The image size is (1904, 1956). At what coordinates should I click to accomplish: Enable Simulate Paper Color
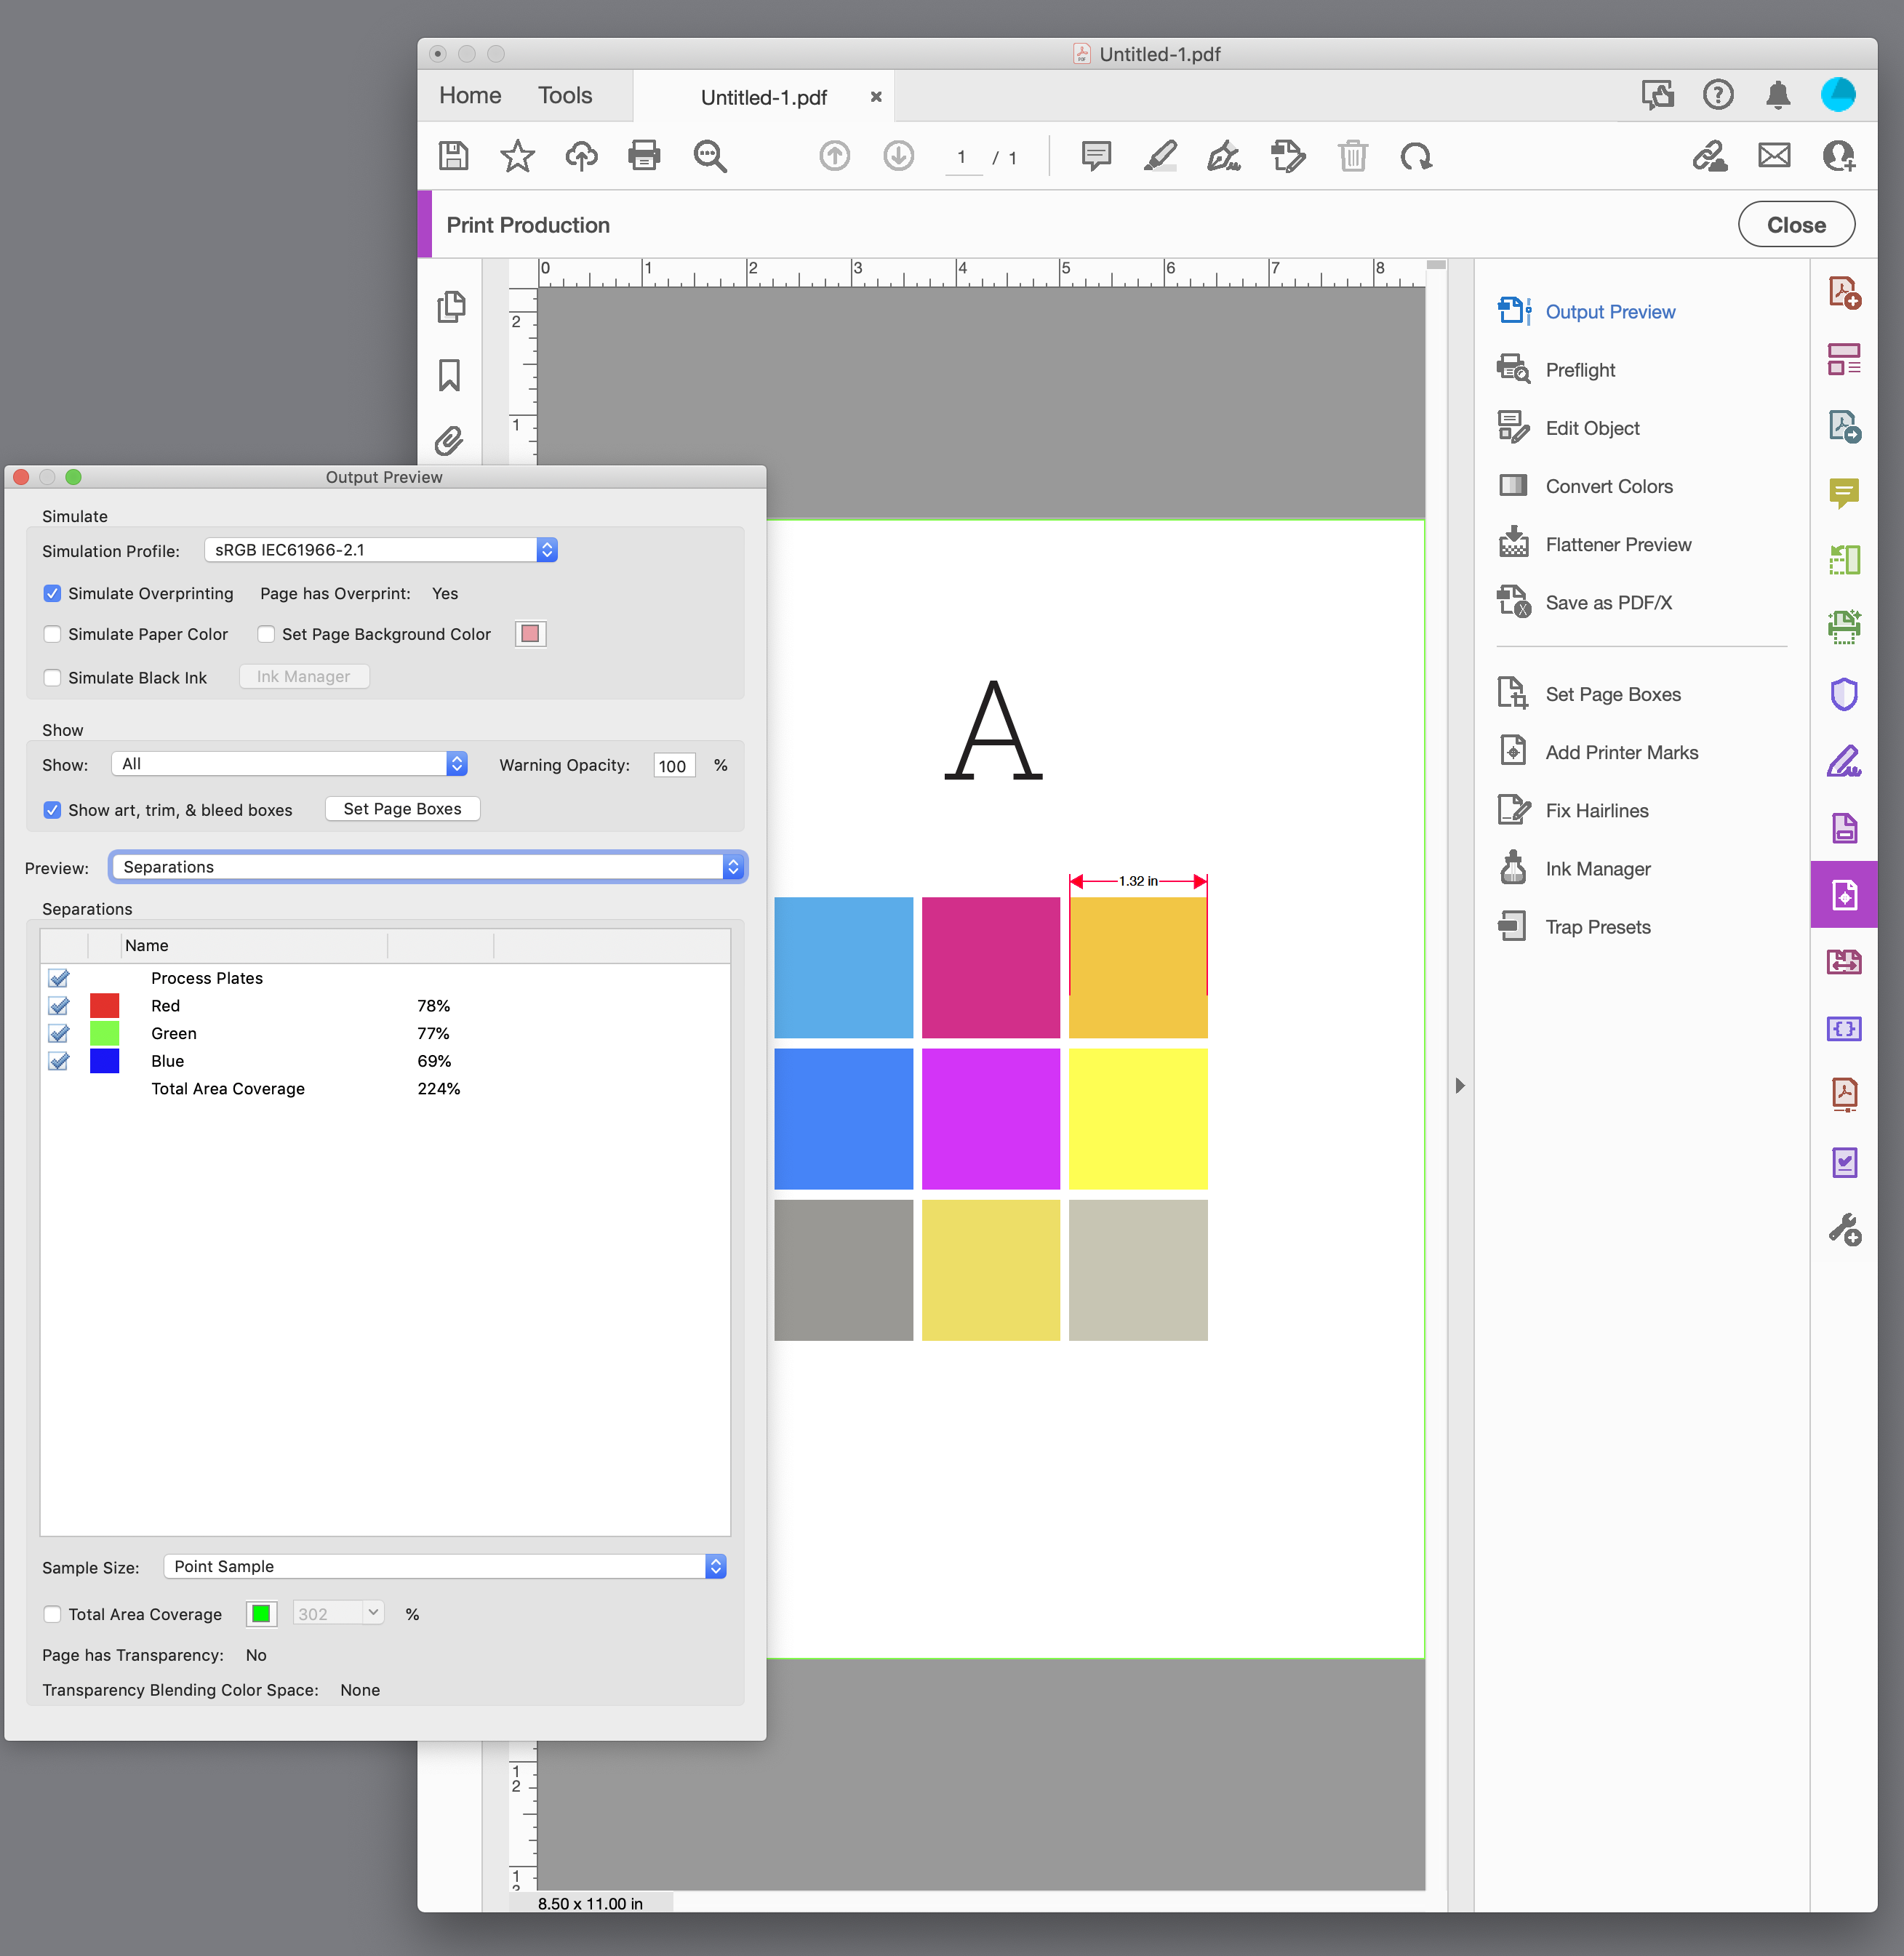(x=52, y=634)
